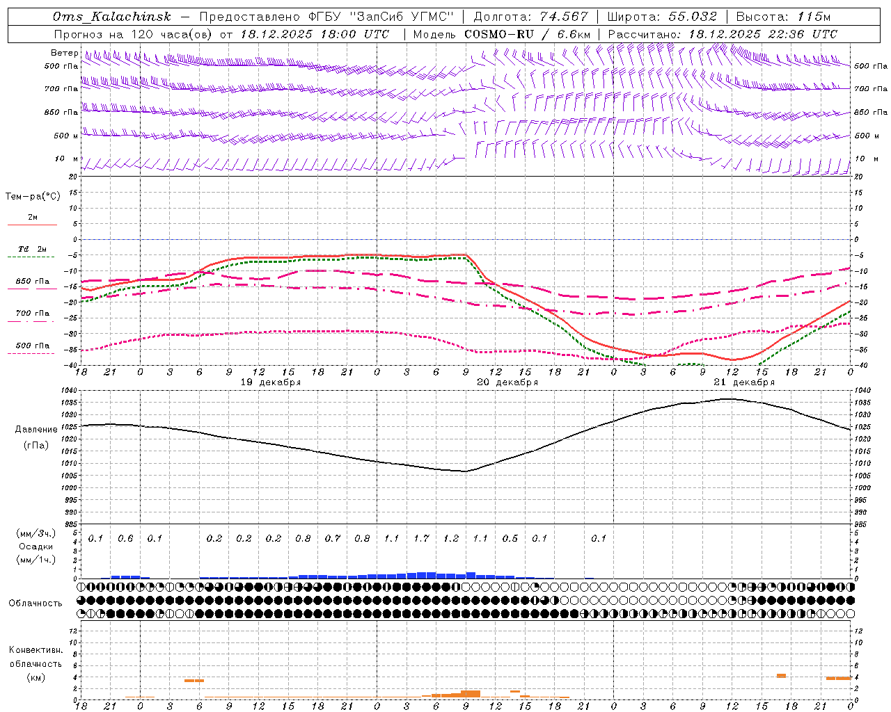This screenshot has width=891, height=712.
Task: Click the 850 гПа temperature legend entry
Action: [x=32, y=282]
